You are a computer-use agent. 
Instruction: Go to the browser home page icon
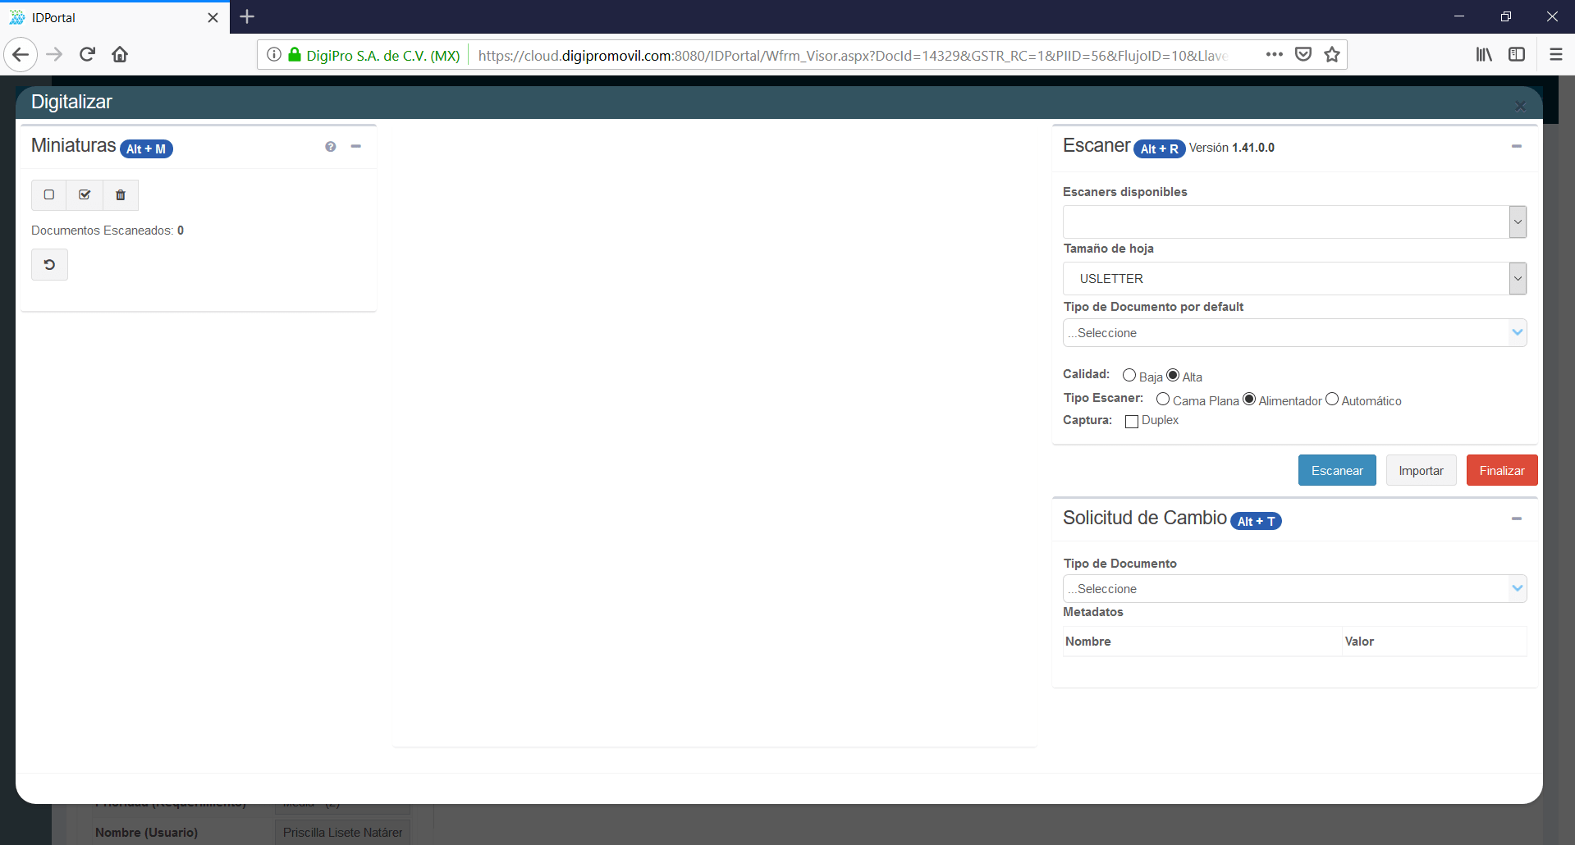pyautogui.click(x=120, y=55)
